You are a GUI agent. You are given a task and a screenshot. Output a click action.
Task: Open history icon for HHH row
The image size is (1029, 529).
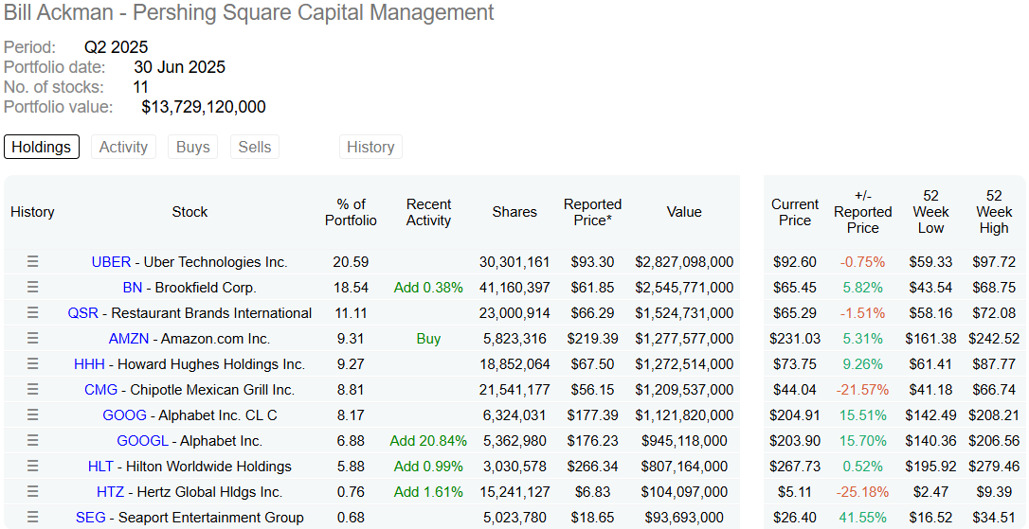[32, 363]
